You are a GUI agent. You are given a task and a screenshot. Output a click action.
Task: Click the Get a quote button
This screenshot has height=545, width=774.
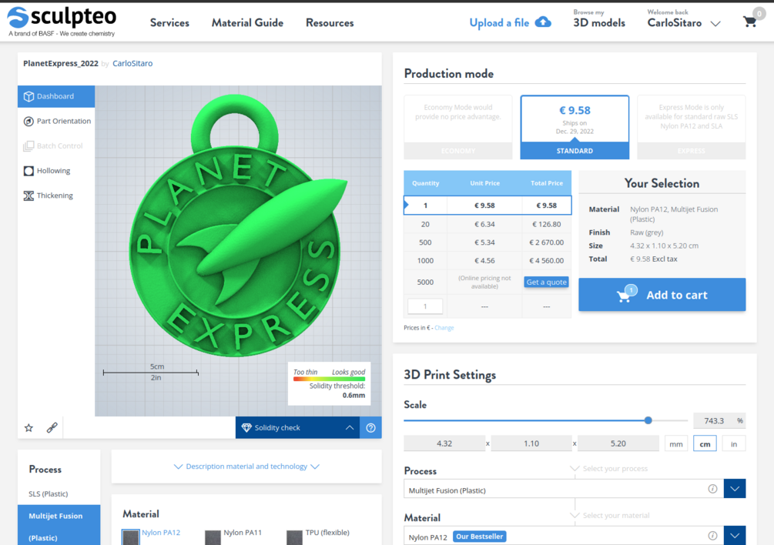coord(546,282)
